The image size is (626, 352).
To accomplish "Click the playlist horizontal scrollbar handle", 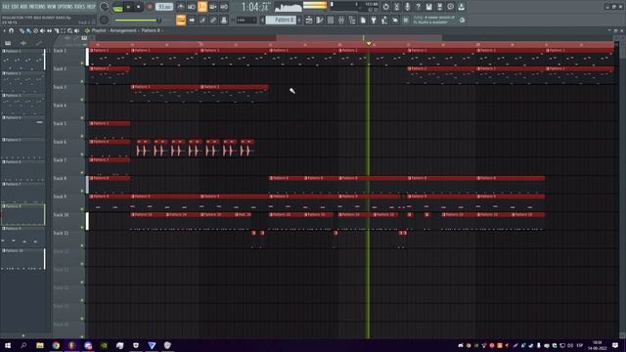I will point(359,38).
